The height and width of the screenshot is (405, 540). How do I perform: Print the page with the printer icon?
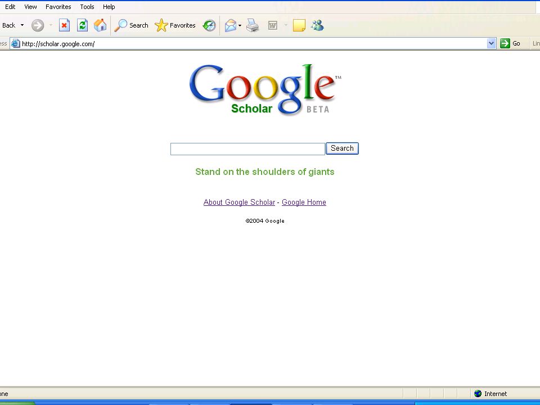(253, 25)
